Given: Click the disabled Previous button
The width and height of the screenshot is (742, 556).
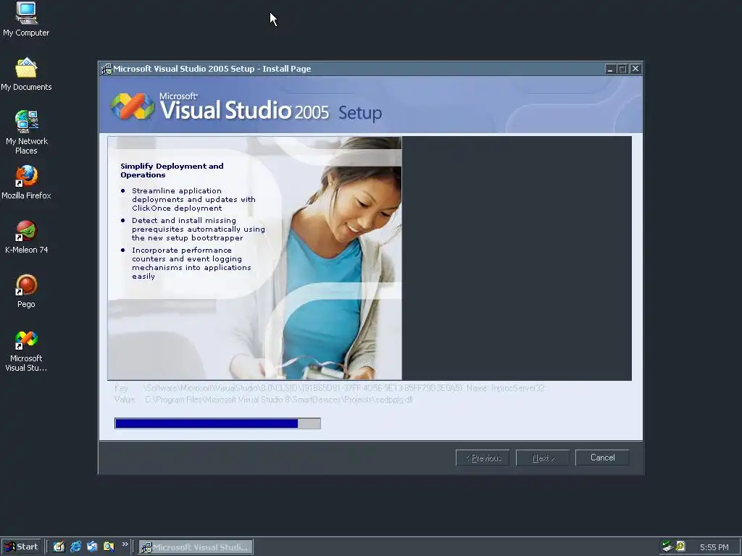Looking at the screenshot, I should coord(483,458).
